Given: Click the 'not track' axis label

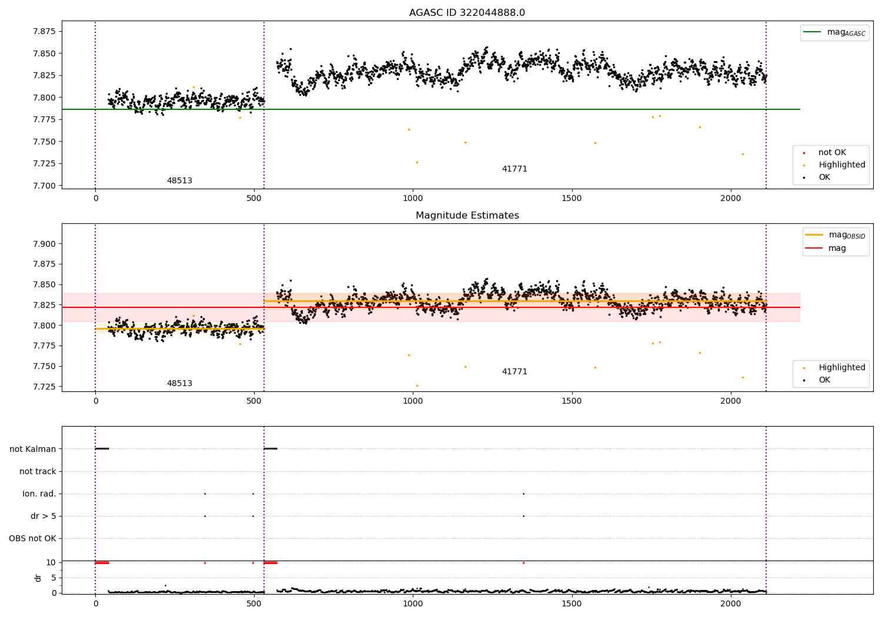Looking at the screenshot, I should click(x=38, y=472).
